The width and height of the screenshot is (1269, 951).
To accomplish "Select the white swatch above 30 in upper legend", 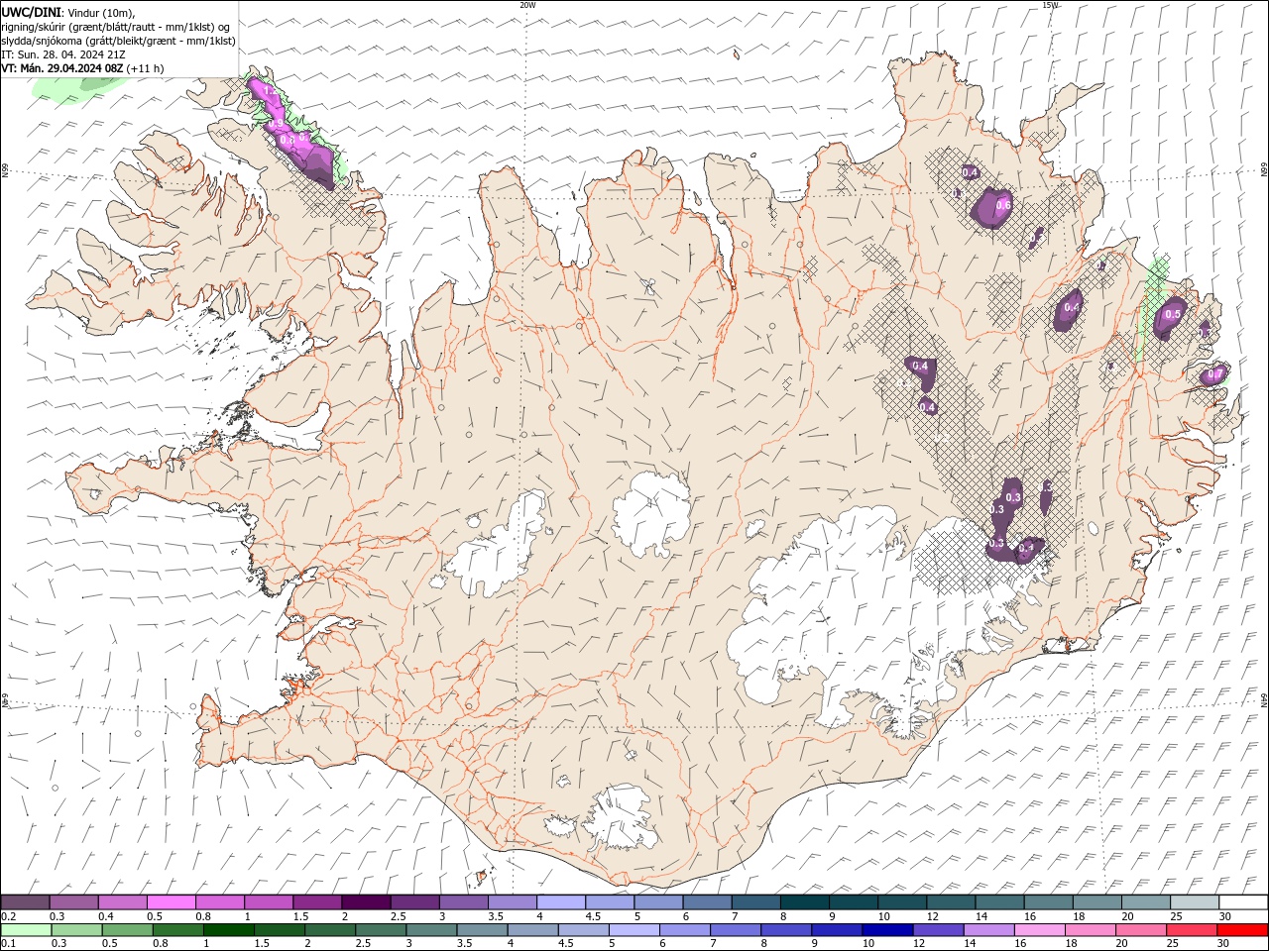I will pos(1243,901).
